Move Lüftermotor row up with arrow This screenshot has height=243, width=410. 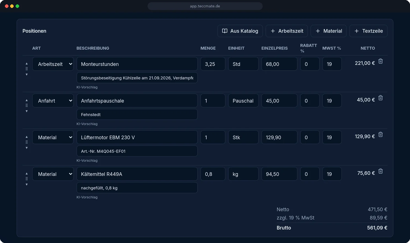pos(27,137)
